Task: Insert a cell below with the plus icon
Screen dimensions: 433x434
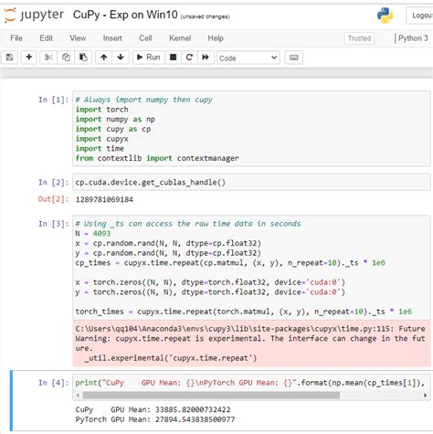Action: (29, 58)
